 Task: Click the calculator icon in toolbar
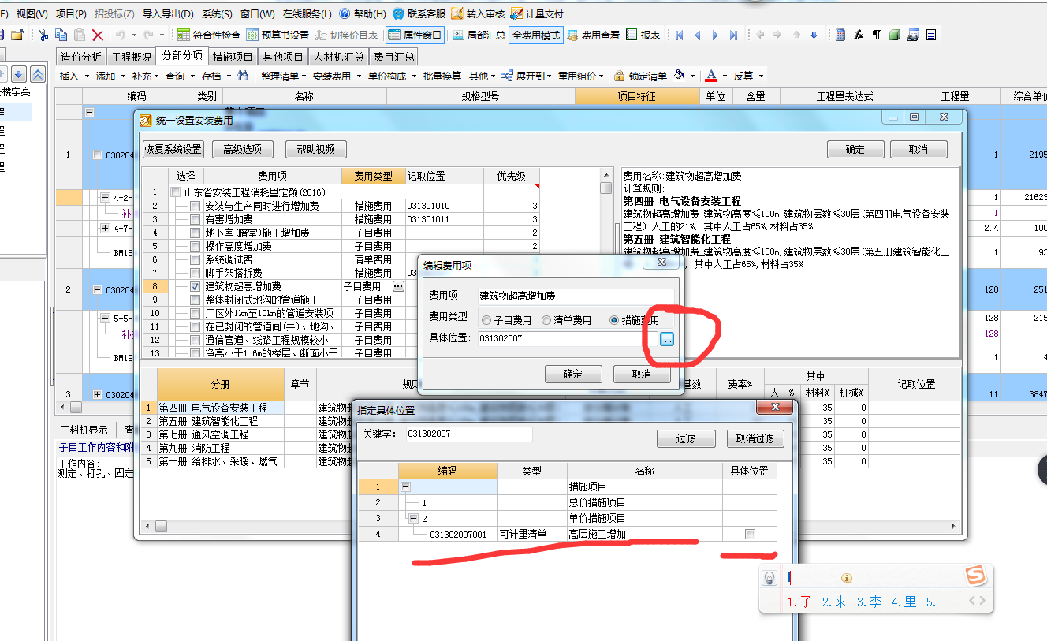click(x=840, y=35)
